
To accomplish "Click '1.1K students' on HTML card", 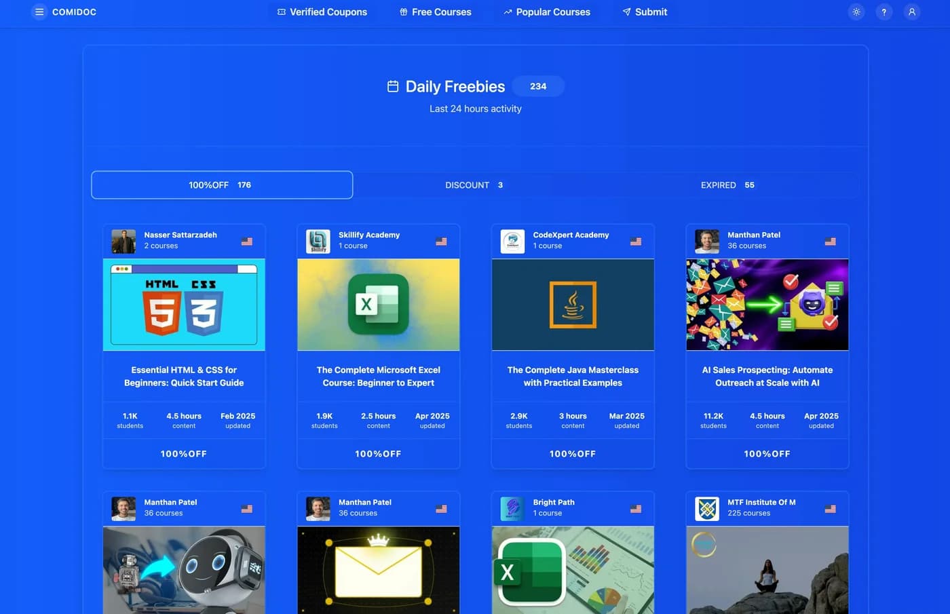I will pyautogui.click(x=130, y=421).
